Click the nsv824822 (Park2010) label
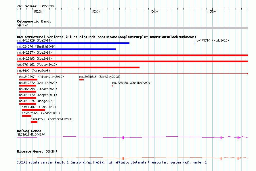This screenshot has width=256, height=171. [x=39, y=107]
